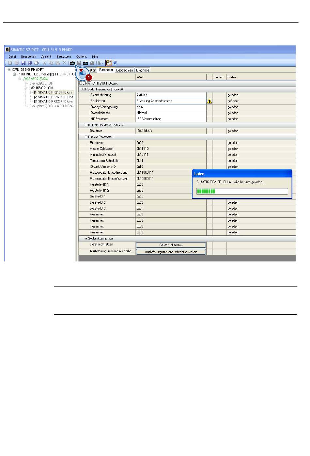Collapse the SIMATIC RF210R IO-Link table group

[x=81, y=83]
